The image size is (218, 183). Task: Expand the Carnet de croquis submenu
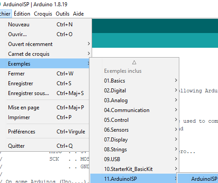point(46,54)
